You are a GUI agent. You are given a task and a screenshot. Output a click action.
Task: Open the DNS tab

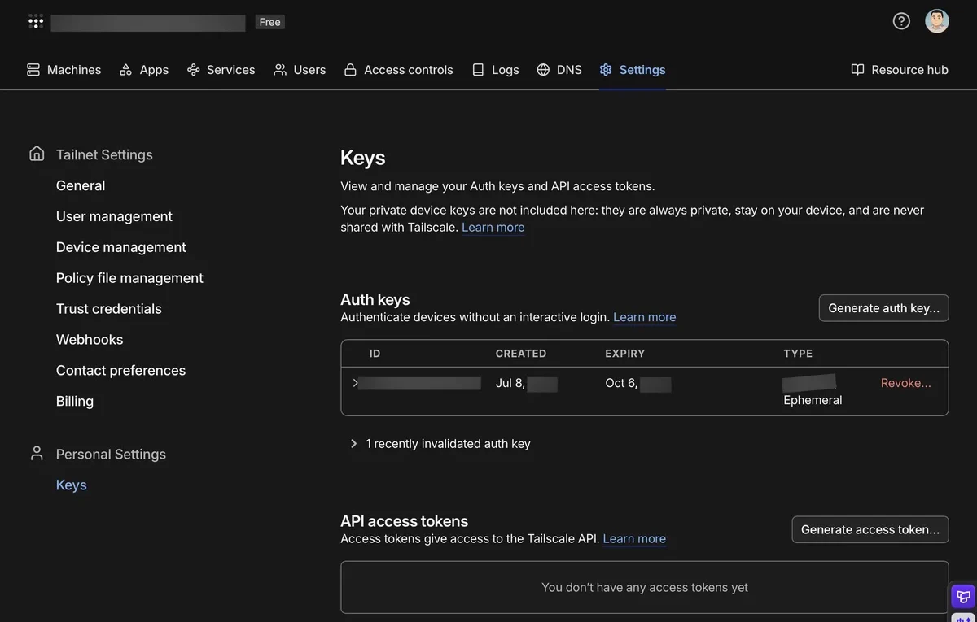(559, 70)
